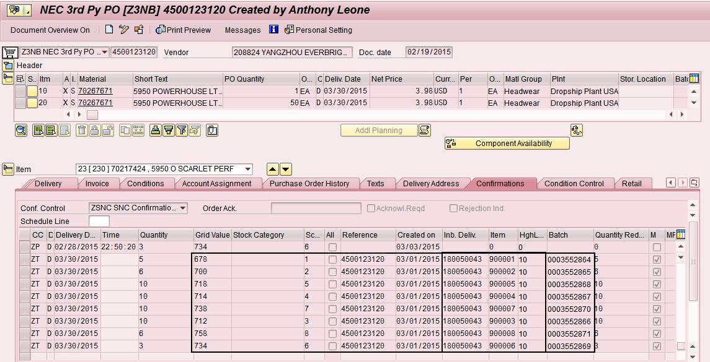Collapse the Header section icon
The height and width of the screenshot is (362, 710).
8,66
